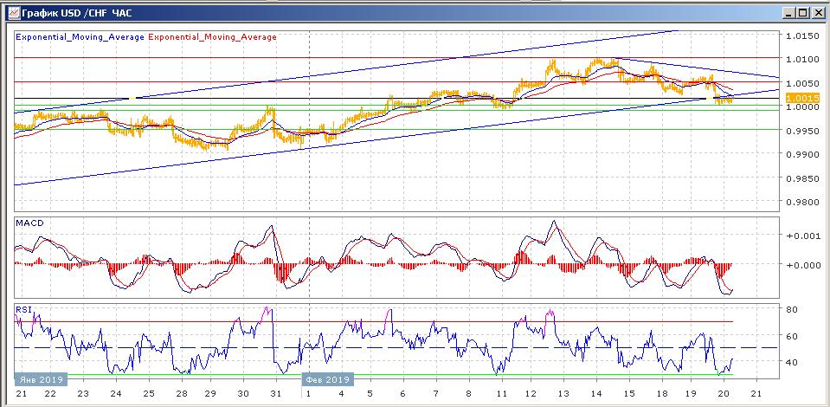830x407 pixels.
Task: Close the USD/CHF chart window
Action: click(x=817, y=12)
